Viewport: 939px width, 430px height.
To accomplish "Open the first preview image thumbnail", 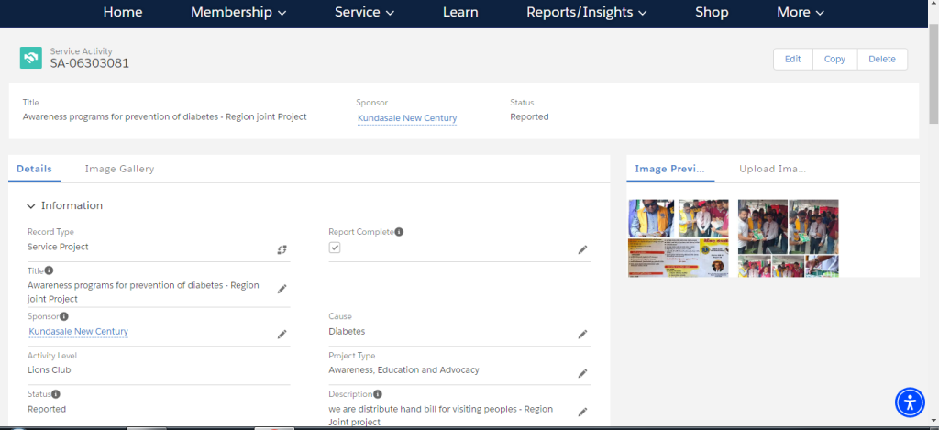I will (678, 237).
